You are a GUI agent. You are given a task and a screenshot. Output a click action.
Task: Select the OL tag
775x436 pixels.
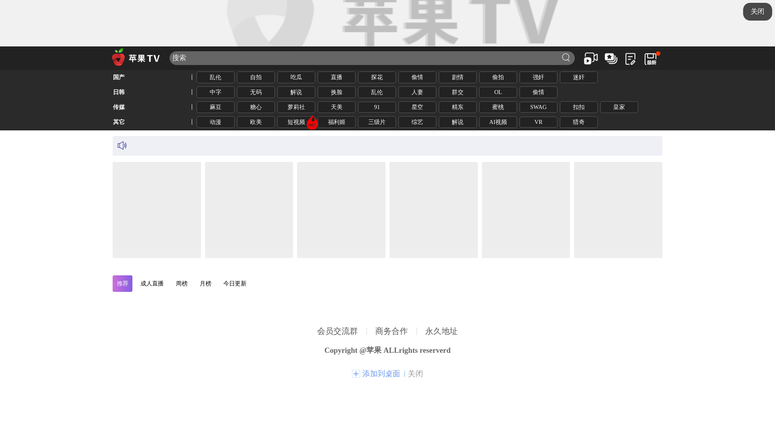pos(498,92)
